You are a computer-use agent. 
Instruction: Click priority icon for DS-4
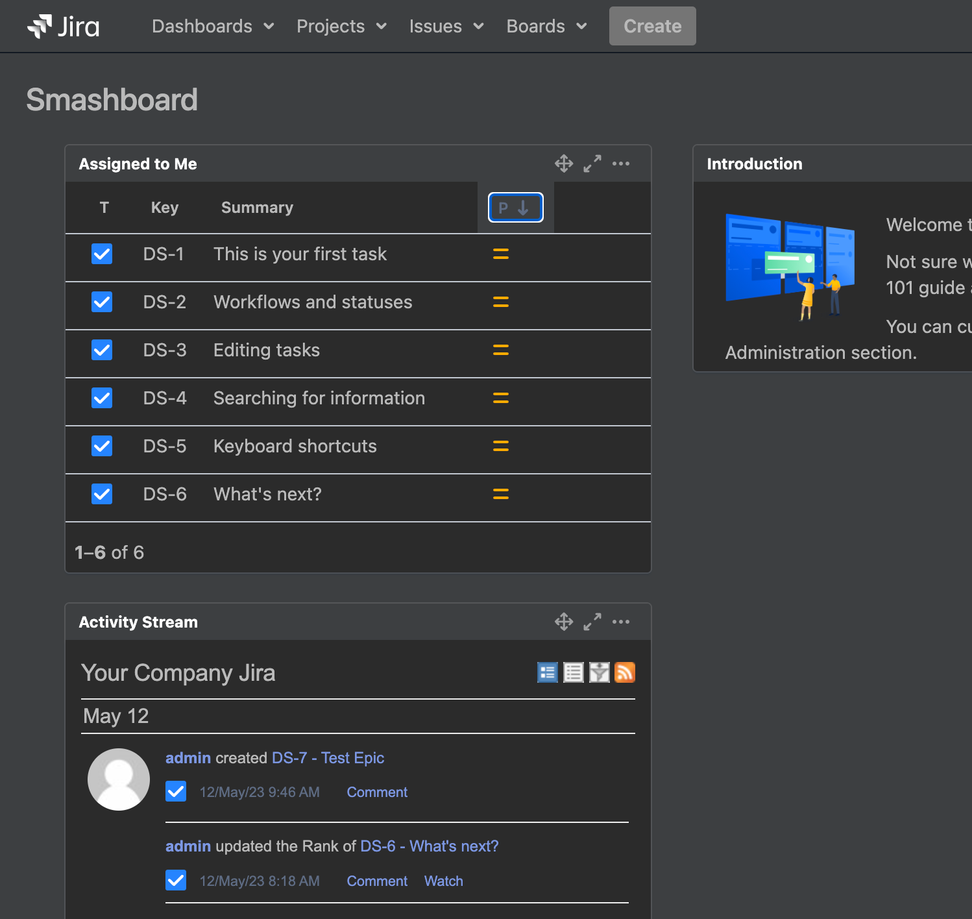501,398
